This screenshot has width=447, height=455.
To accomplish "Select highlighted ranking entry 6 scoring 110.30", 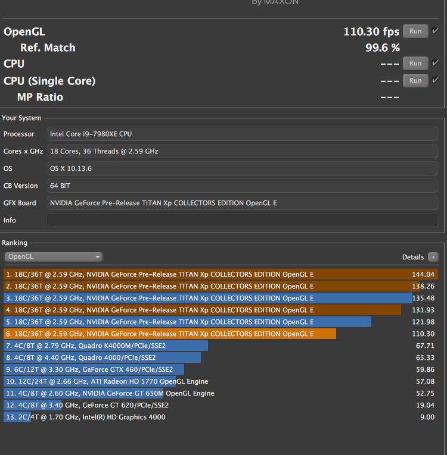I will pos(221,334).
